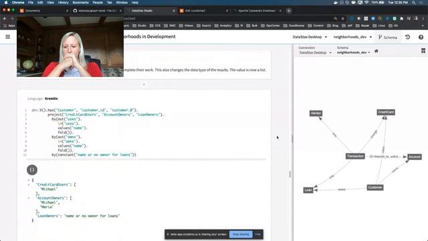Click the Stop sharing button
This screenshot has height=241, width=428.
click(241, 234)
